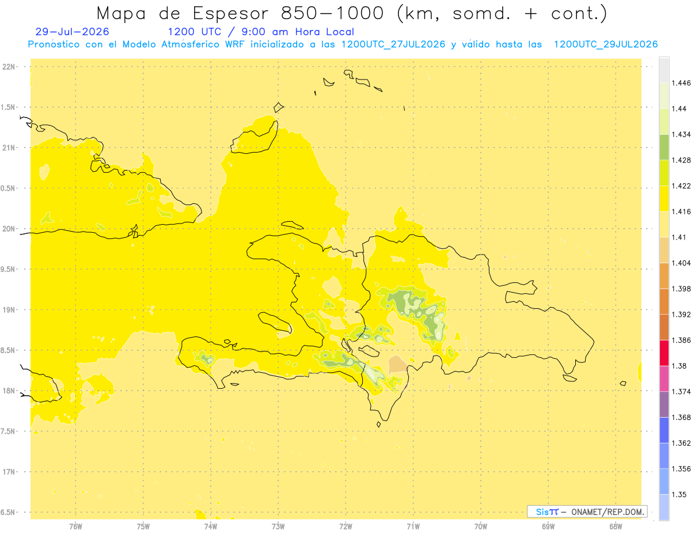
Task: Pick the bright yellow swatch between 1.422 and 1.416
Action: click(x=664, y=199)
